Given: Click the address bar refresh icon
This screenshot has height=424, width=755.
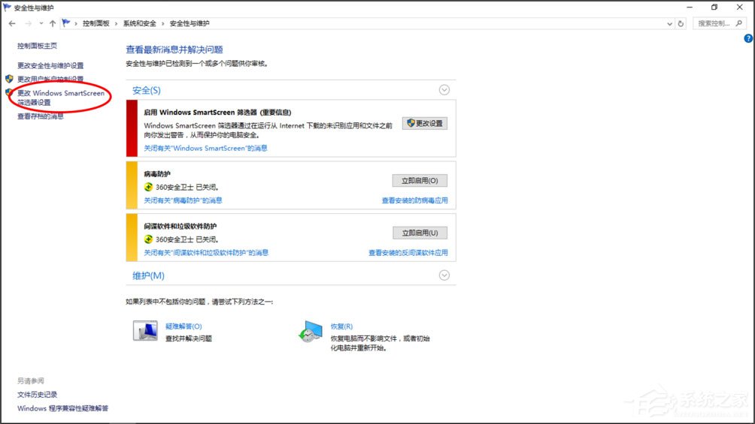Looking at the screenshot, I should pyautogui.click(x=681, y=23).
